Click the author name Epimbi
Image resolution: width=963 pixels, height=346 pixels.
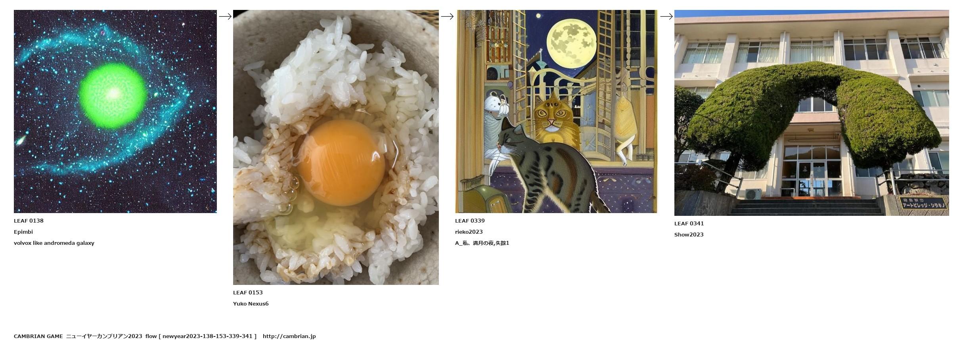pyautogui.click(x=23, y=232)
